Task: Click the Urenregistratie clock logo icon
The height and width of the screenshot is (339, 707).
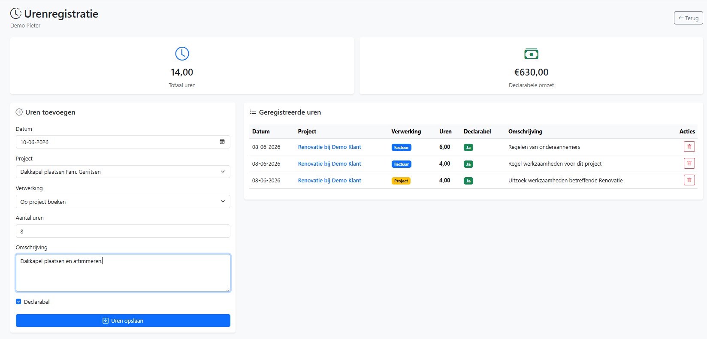Action: click(x=16, y=14)
